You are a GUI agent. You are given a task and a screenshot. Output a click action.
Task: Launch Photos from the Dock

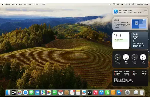(49, 93)
